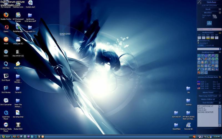Click the CPU meter in Performance panel
This screenshot has width=222, height=139.
[199, 38]
